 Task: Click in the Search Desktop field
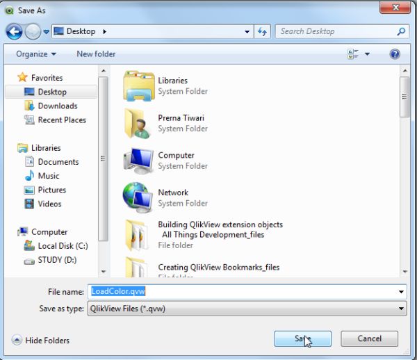tap(342, 32)
